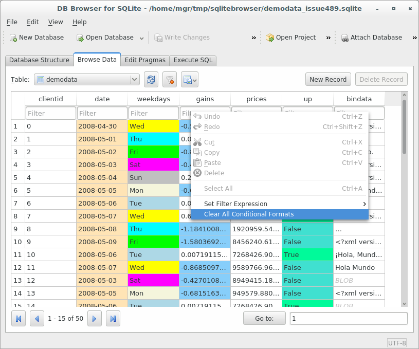This screenshot has height=349, width=419.
Task: Click the Go to row number field
Action: tap(349, 319)
